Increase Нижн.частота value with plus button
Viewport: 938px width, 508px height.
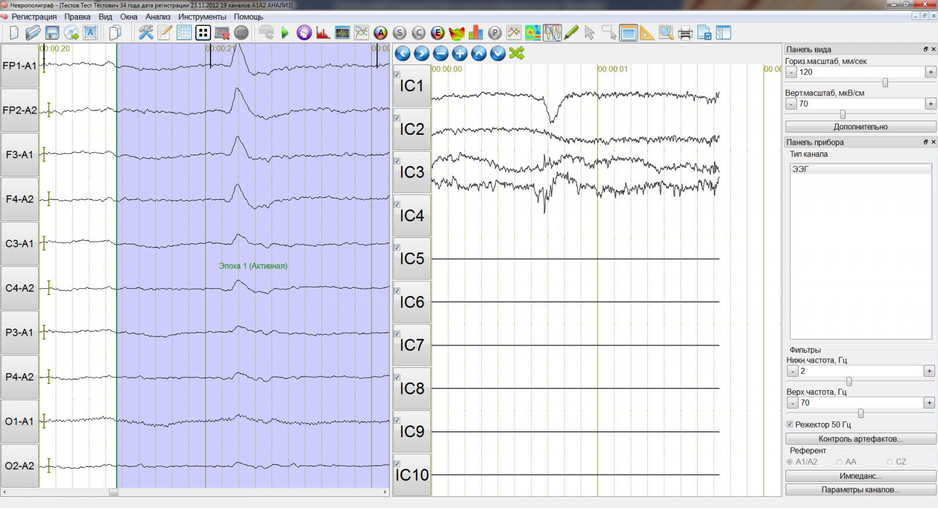929,371
